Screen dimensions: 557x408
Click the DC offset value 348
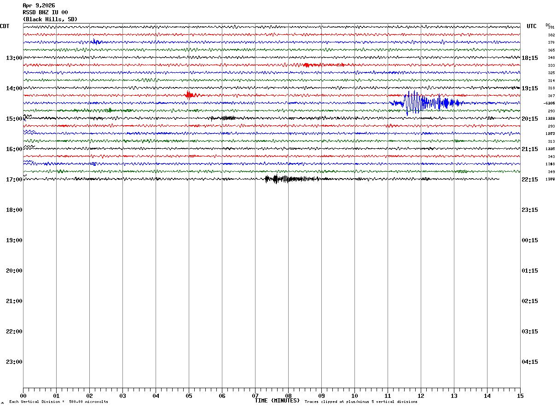(551, 58)
